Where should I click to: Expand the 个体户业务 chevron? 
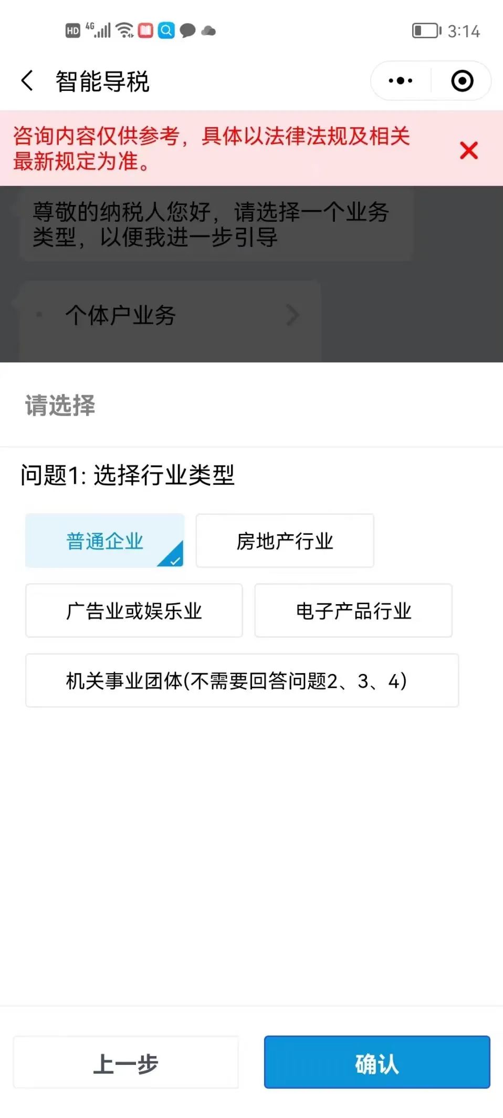(x=292, y=315)
